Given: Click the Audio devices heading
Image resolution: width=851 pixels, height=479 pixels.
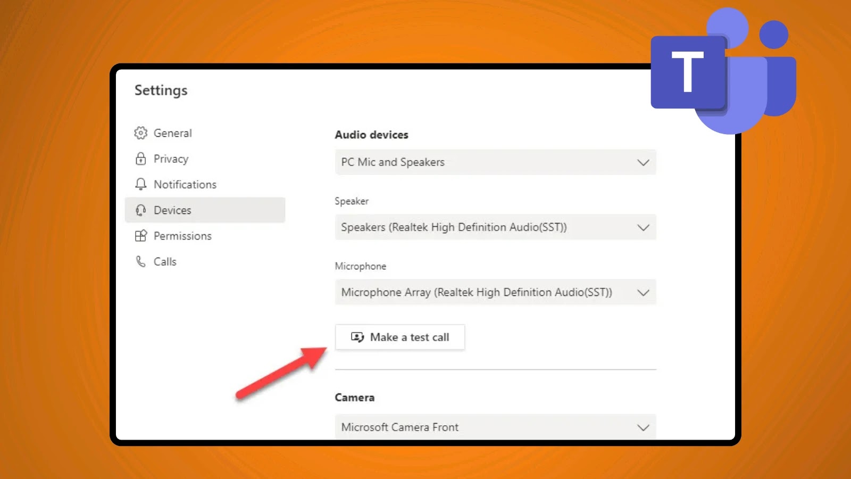Looking at the screenshot, I should point(371,135).
